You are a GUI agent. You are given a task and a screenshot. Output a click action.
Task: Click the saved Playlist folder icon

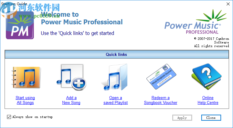point(114,77)
